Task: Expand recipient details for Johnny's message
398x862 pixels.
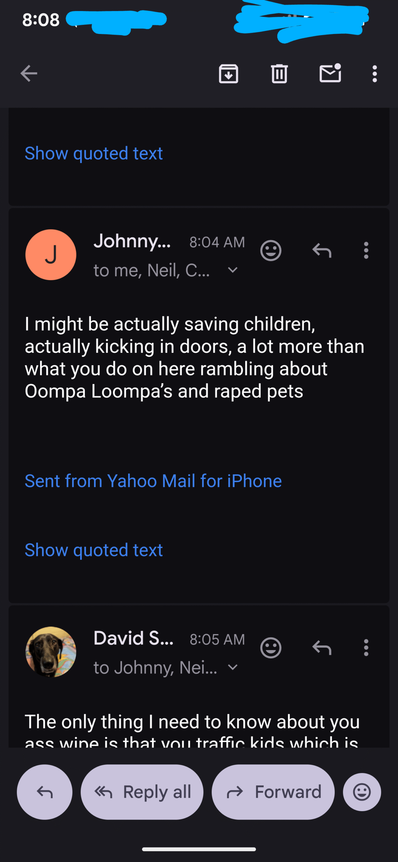Action: 233,270
